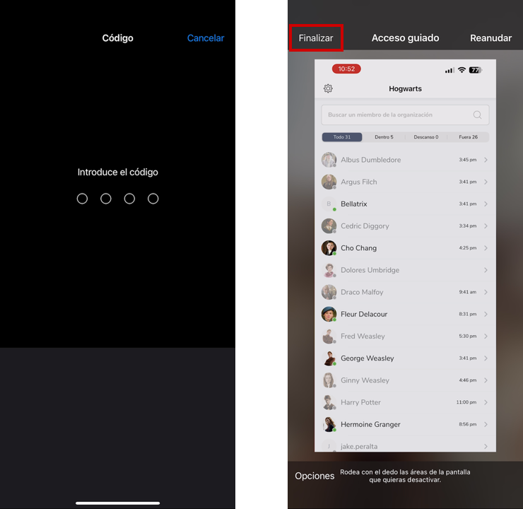The image size is (523, 509).
Task: Select the Todo 31 tab
Action: [x=342, y=137]
